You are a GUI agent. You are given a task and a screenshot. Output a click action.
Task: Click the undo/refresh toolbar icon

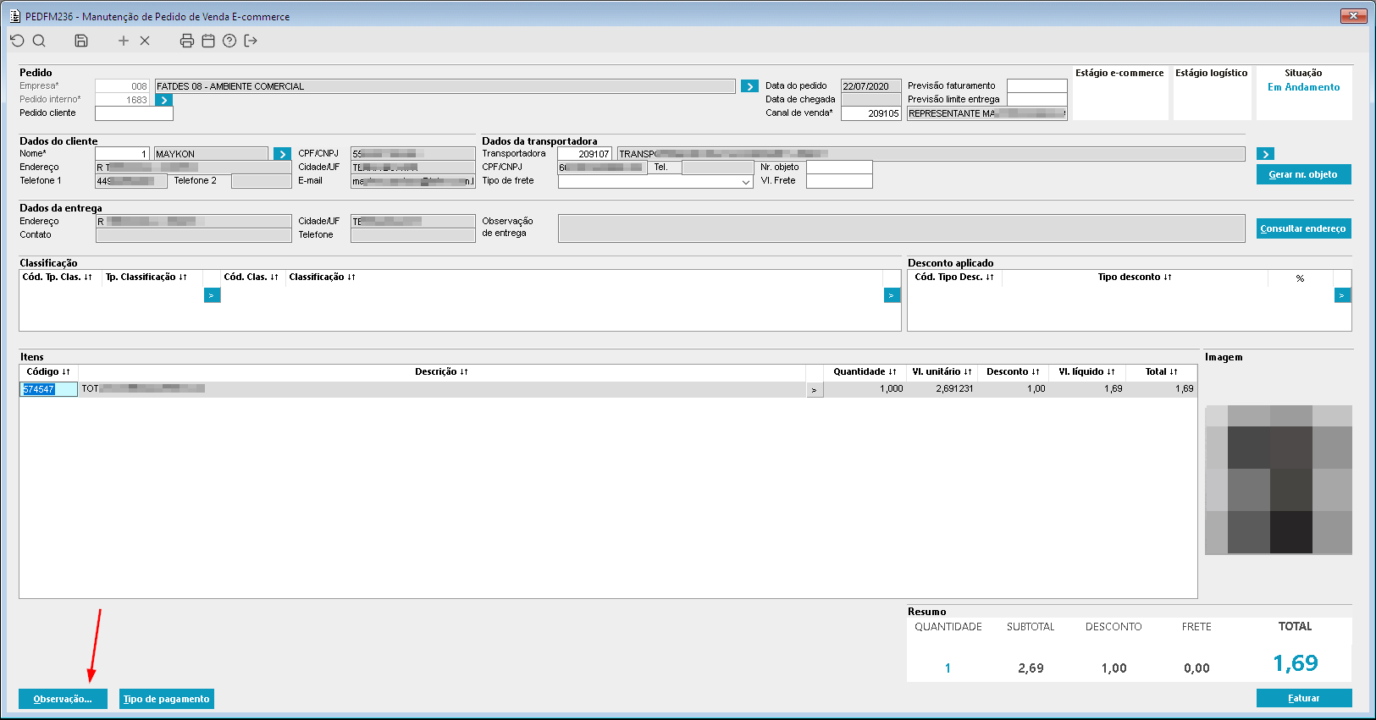(17, 41)
